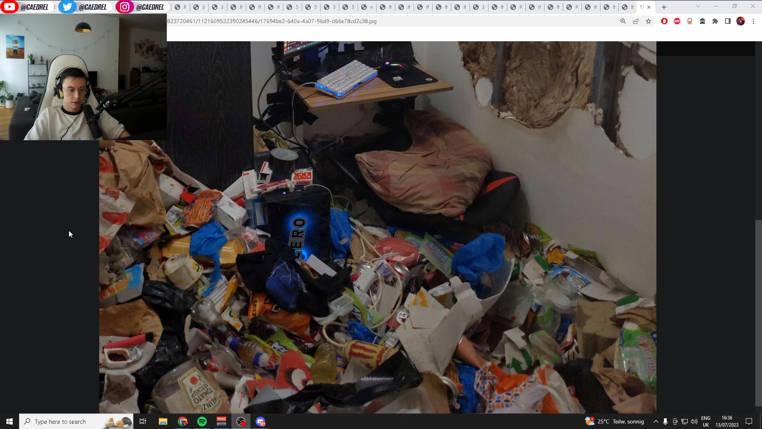
Task: Switch to the first browser tab
Action: click(x=181, y=7)
